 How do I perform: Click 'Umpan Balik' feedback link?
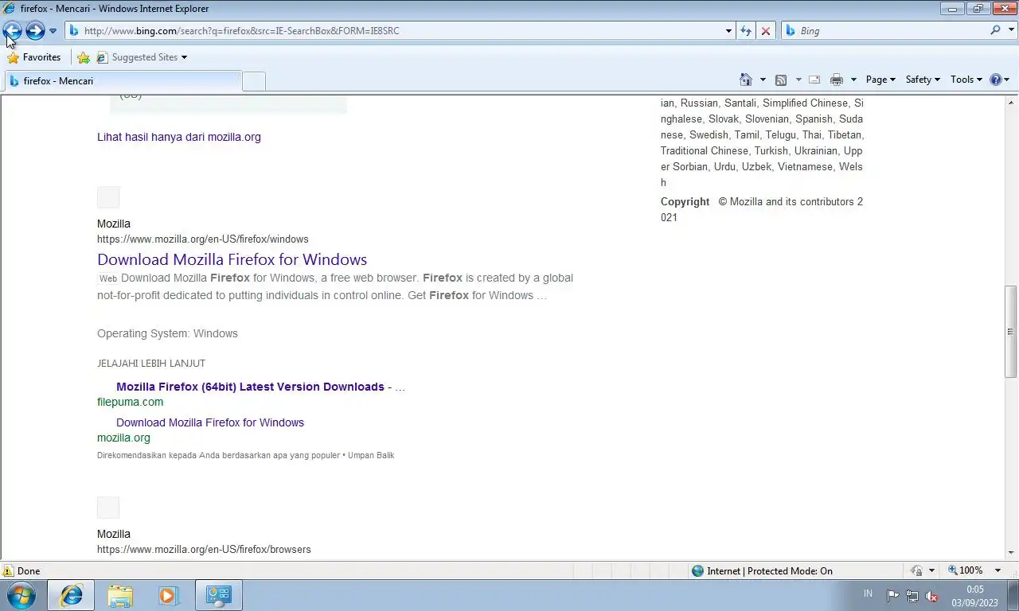(x=371, y=455)
